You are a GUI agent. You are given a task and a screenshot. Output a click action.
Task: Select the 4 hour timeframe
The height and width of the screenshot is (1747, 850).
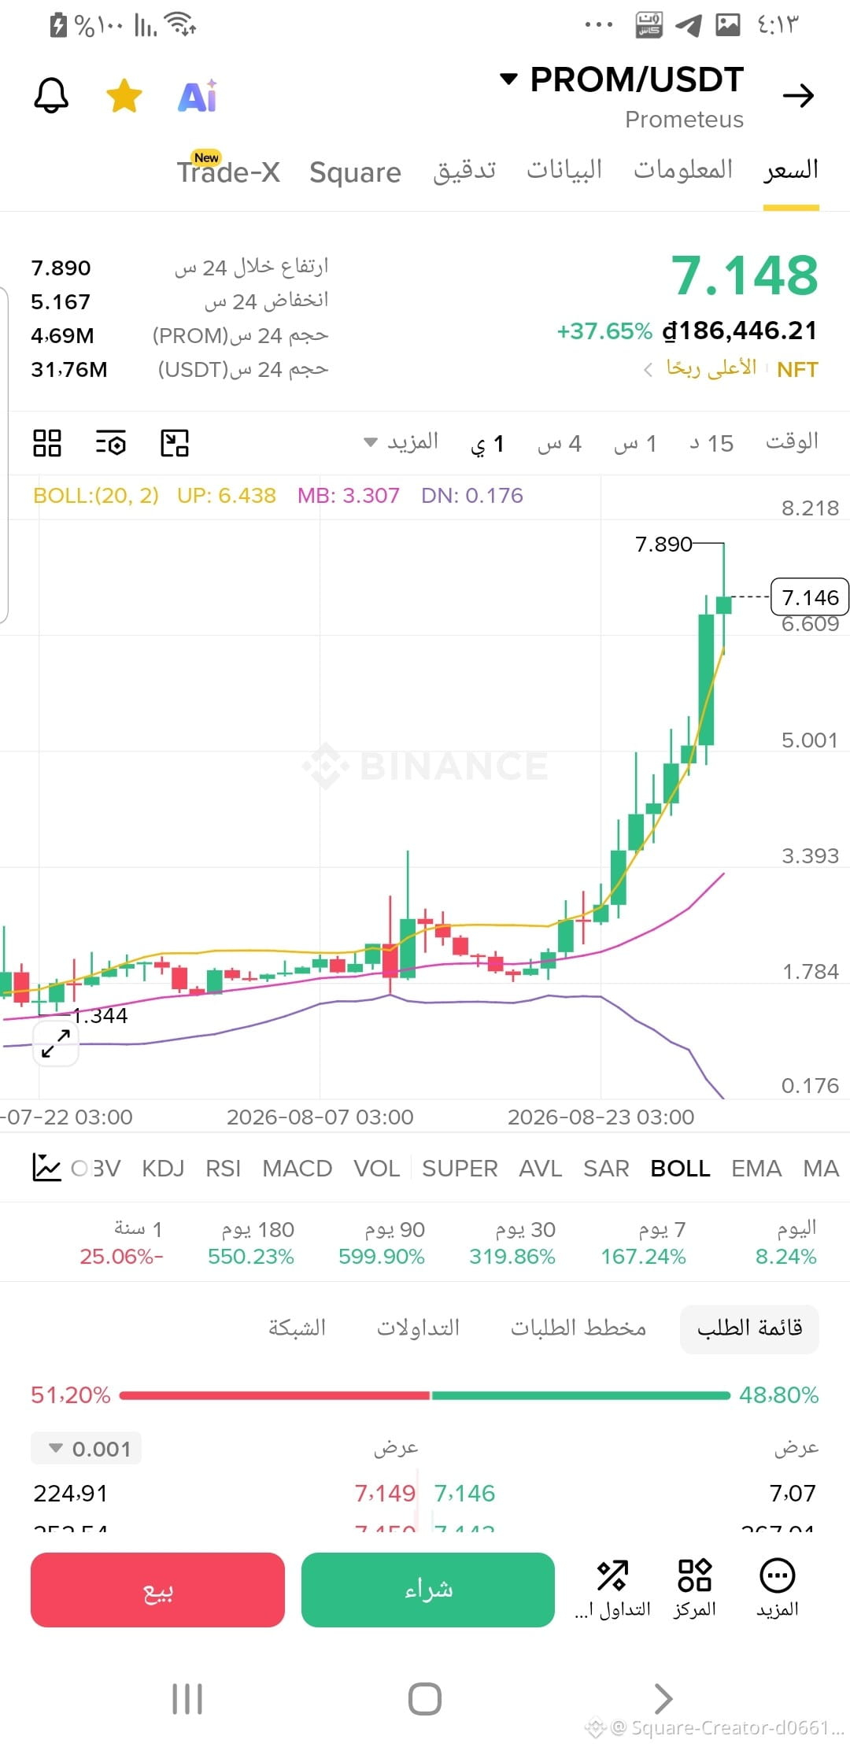(x=560, y=444)
